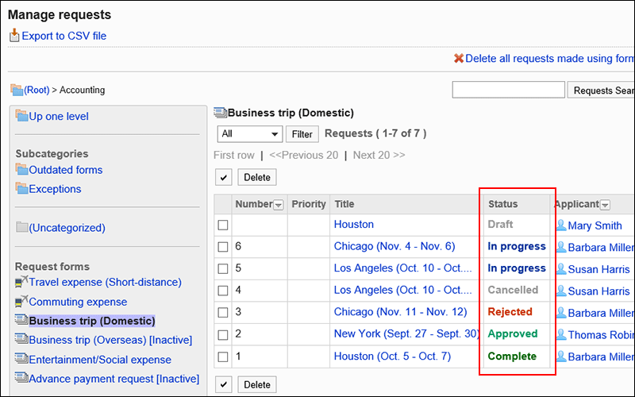This screenshot has width=635, height=397.
Task: Click the Delete button below the table
Action: (257, 384)
